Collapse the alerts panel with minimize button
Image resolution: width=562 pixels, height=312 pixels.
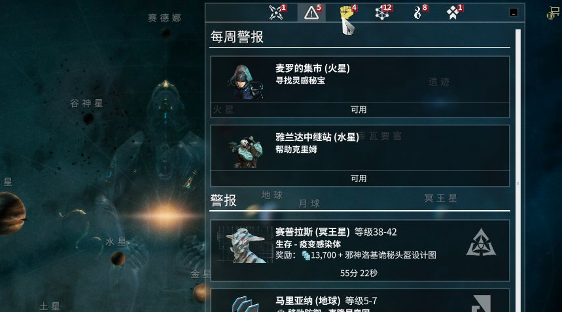click(x=514, y=12)
